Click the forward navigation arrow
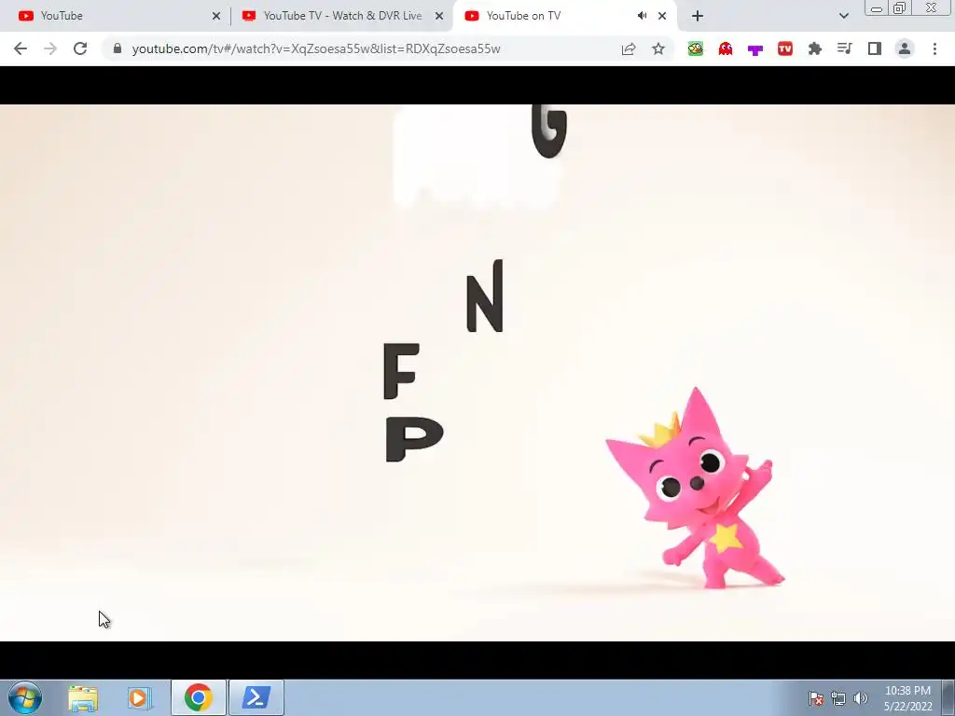This screenshot has width=955, height=716. 50,48
